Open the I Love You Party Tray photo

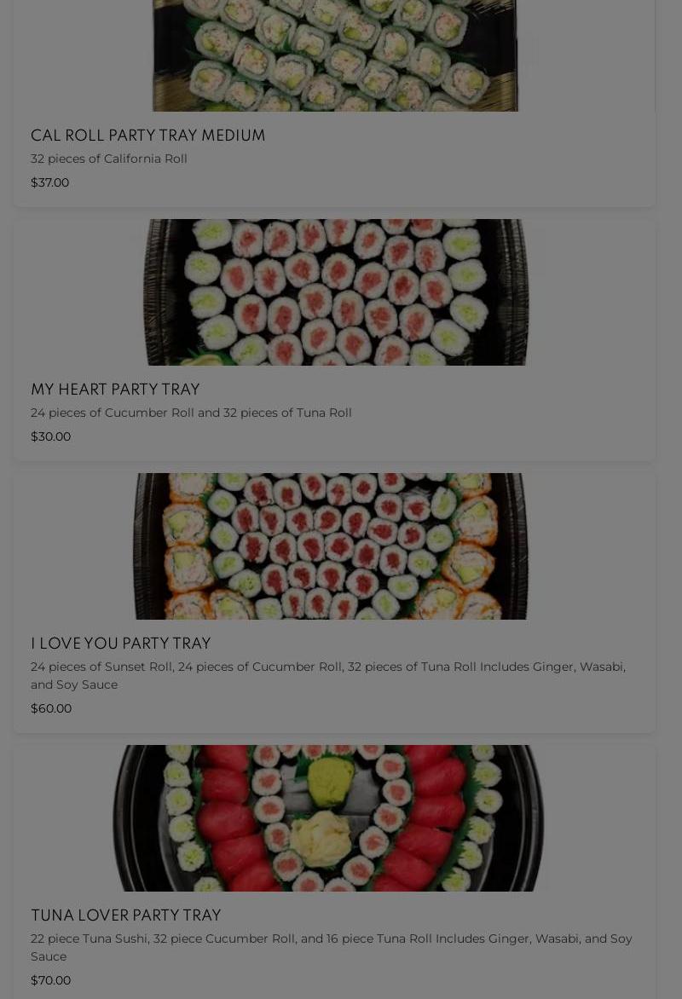point(330,546)
